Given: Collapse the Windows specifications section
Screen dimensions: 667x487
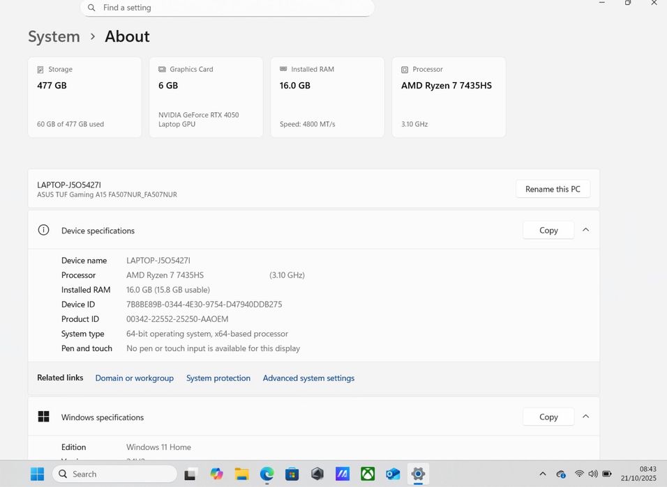Looking at the screenshot, I should pos(586,417).
